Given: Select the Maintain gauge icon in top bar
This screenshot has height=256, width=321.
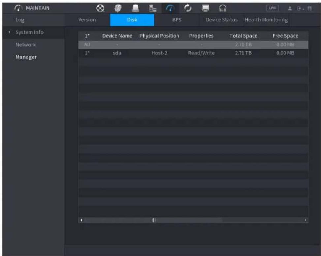Looking at the screenshot, I should pos(170,8).
